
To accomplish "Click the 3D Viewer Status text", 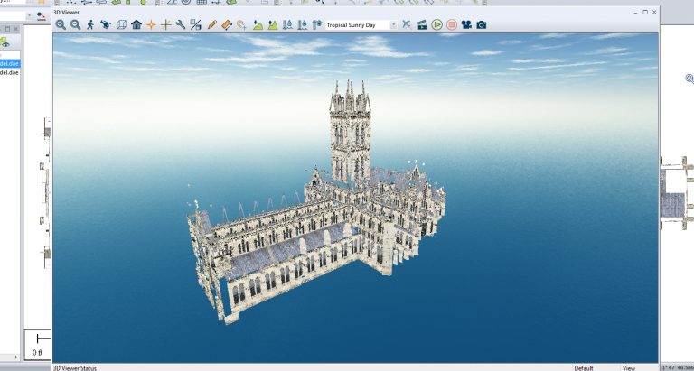I will click(x=75, y=368).
